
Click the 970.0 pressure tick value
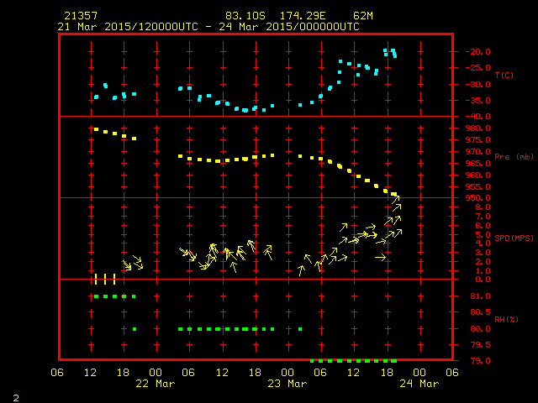point(478,151)
